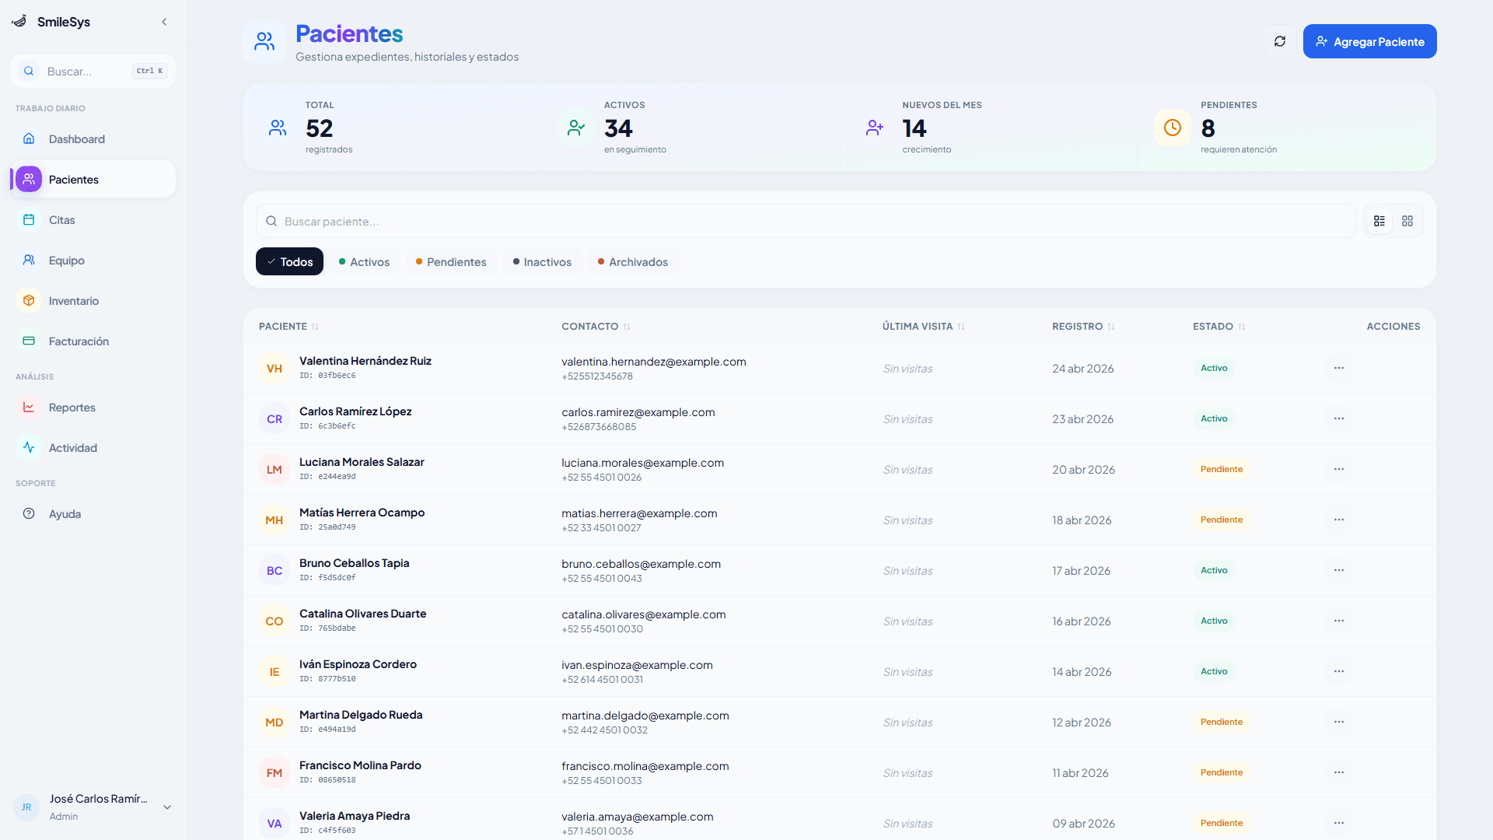This screenshot has height=840, width=1493.
Task: Open actions menu for Martina Delgado Rueda
Action: pyautogui.click(x=1339, y=722)
